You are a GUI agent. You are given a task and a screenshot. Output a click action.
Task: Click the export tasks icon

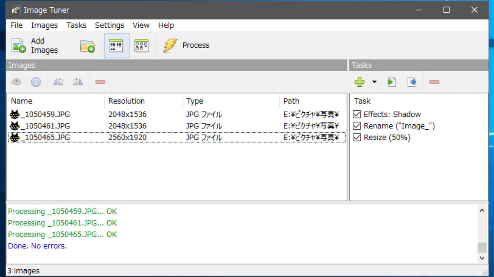click(x=412, y=82)
